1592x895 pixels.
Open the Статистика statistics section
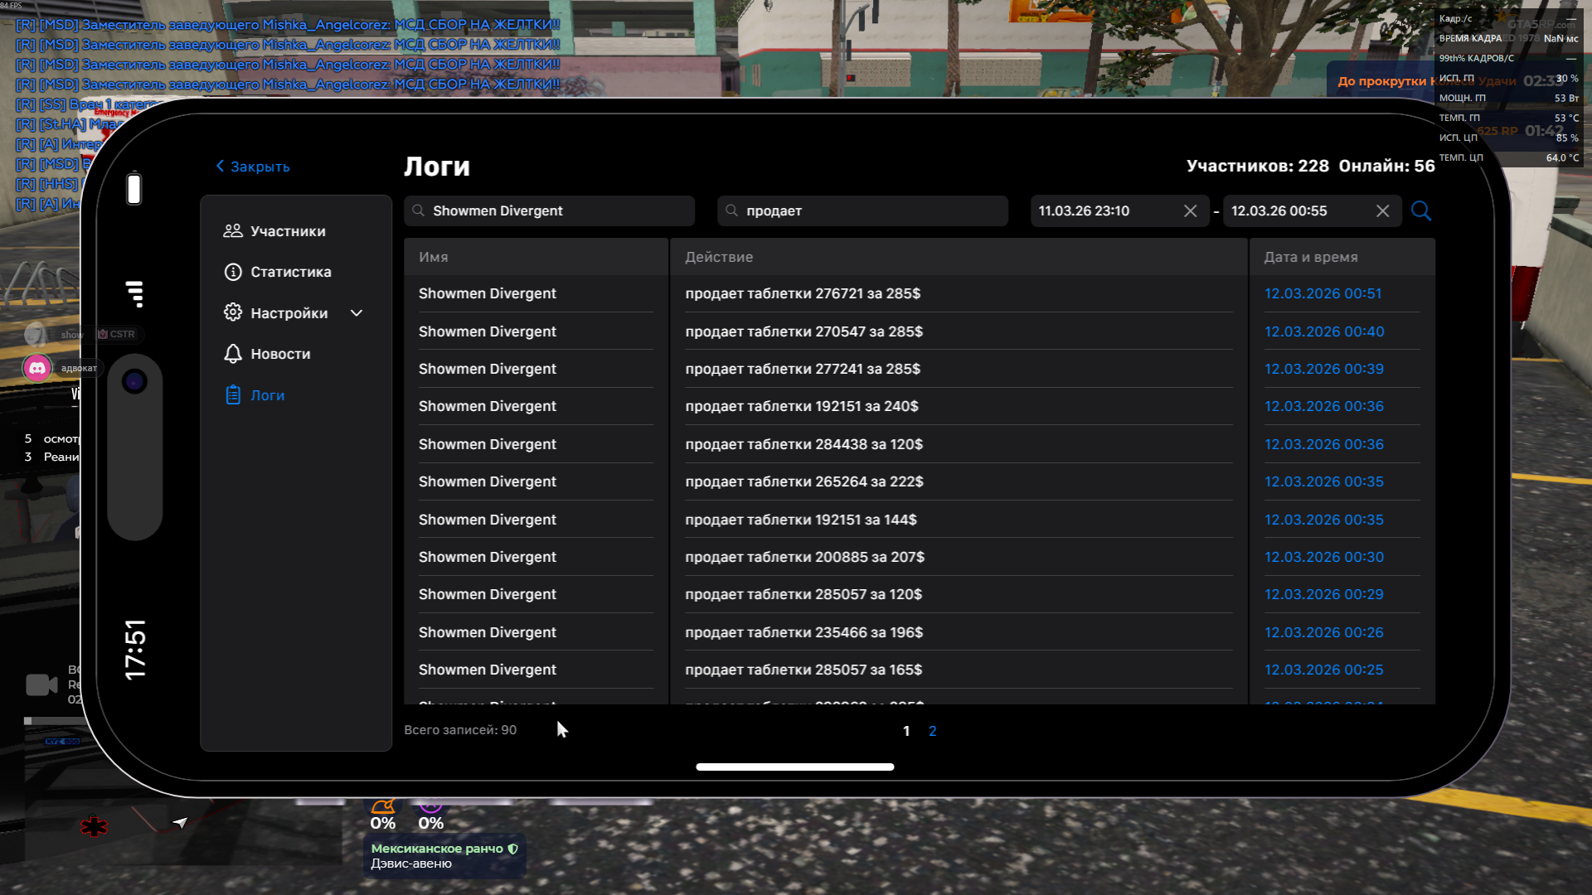[290, 272]
